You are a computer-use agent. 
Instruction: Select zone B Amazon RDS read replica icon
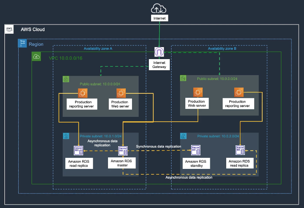click(x=240, y=151)
